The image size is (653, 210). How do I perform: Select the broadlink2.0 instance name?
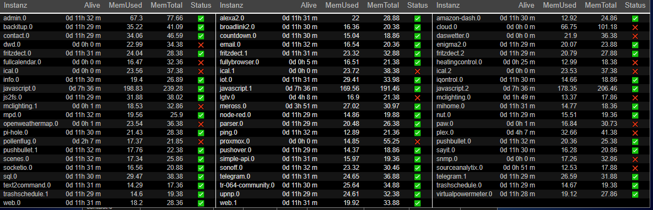236,27
